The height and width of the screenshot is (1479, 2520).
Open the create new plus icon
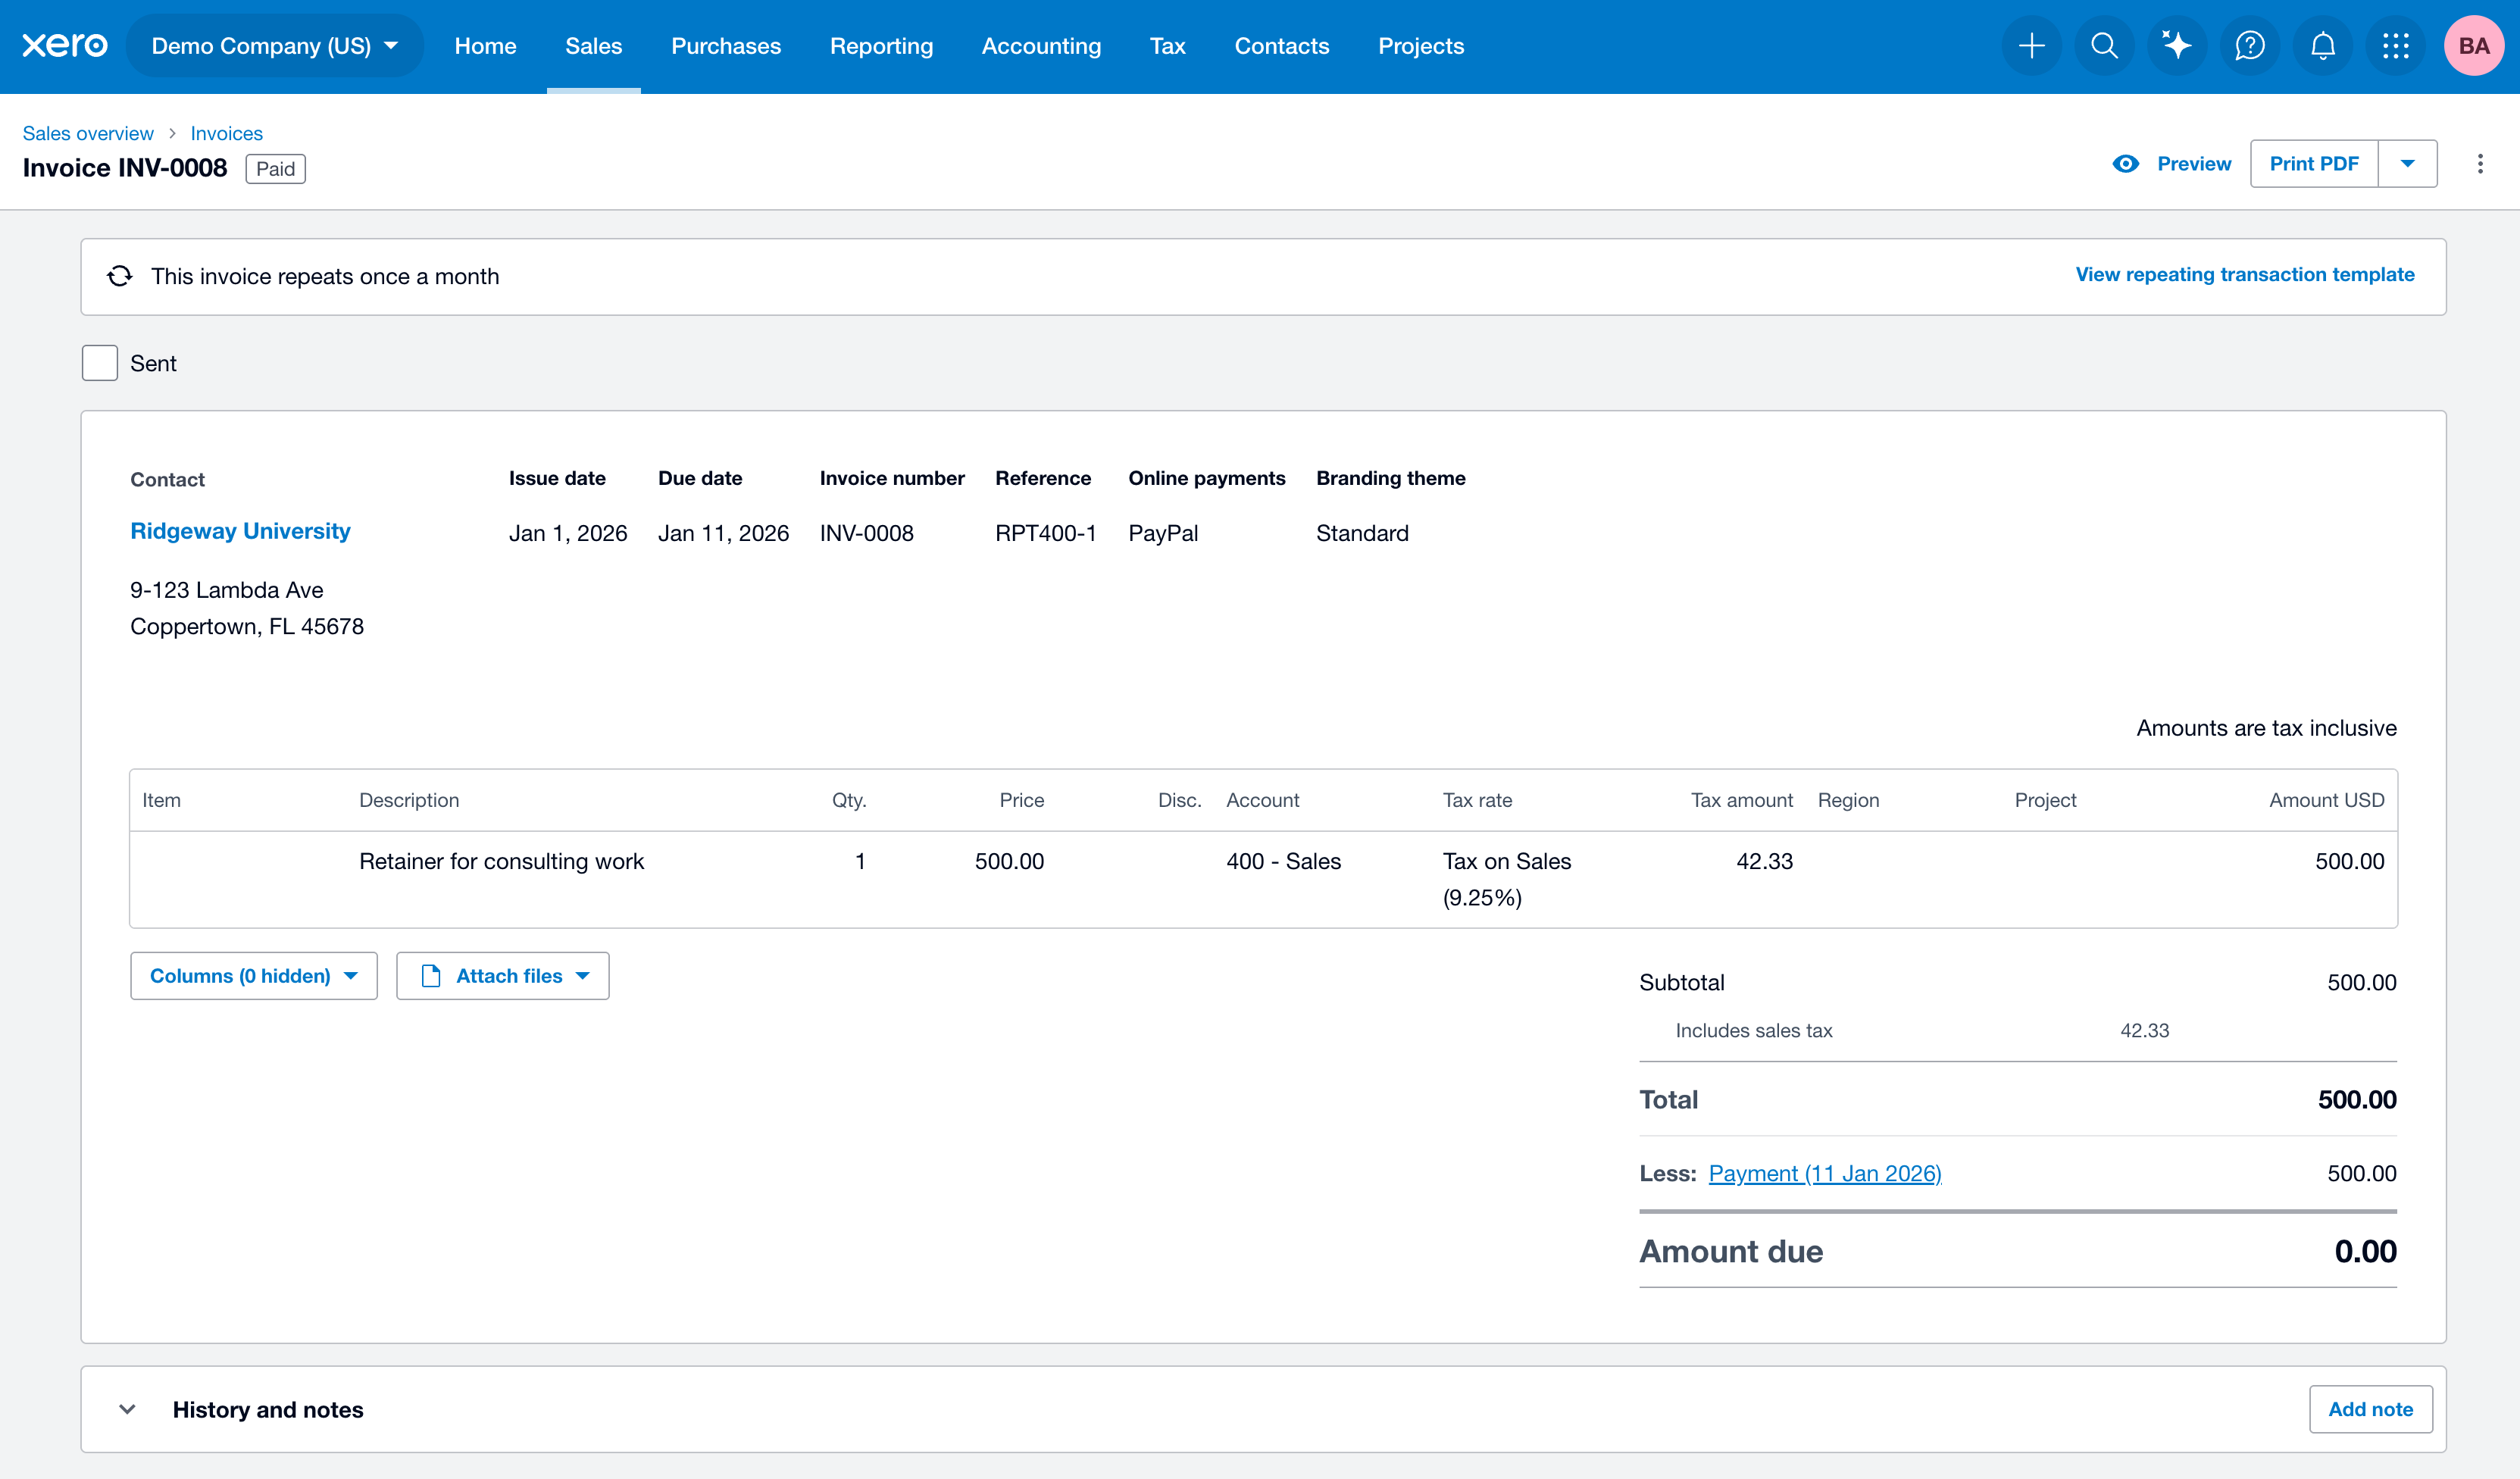(x=2031, y=46)
